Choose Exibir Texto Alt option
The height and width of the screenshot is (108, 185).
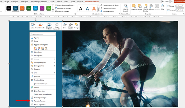(x=43, y=91)
